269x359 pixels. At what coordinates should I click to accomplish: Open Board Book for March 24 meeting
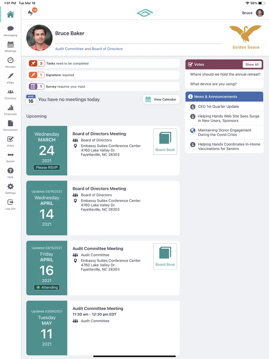click(x=165, y=142)
